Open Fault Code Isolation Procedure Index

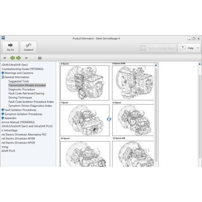coord(31,102)
